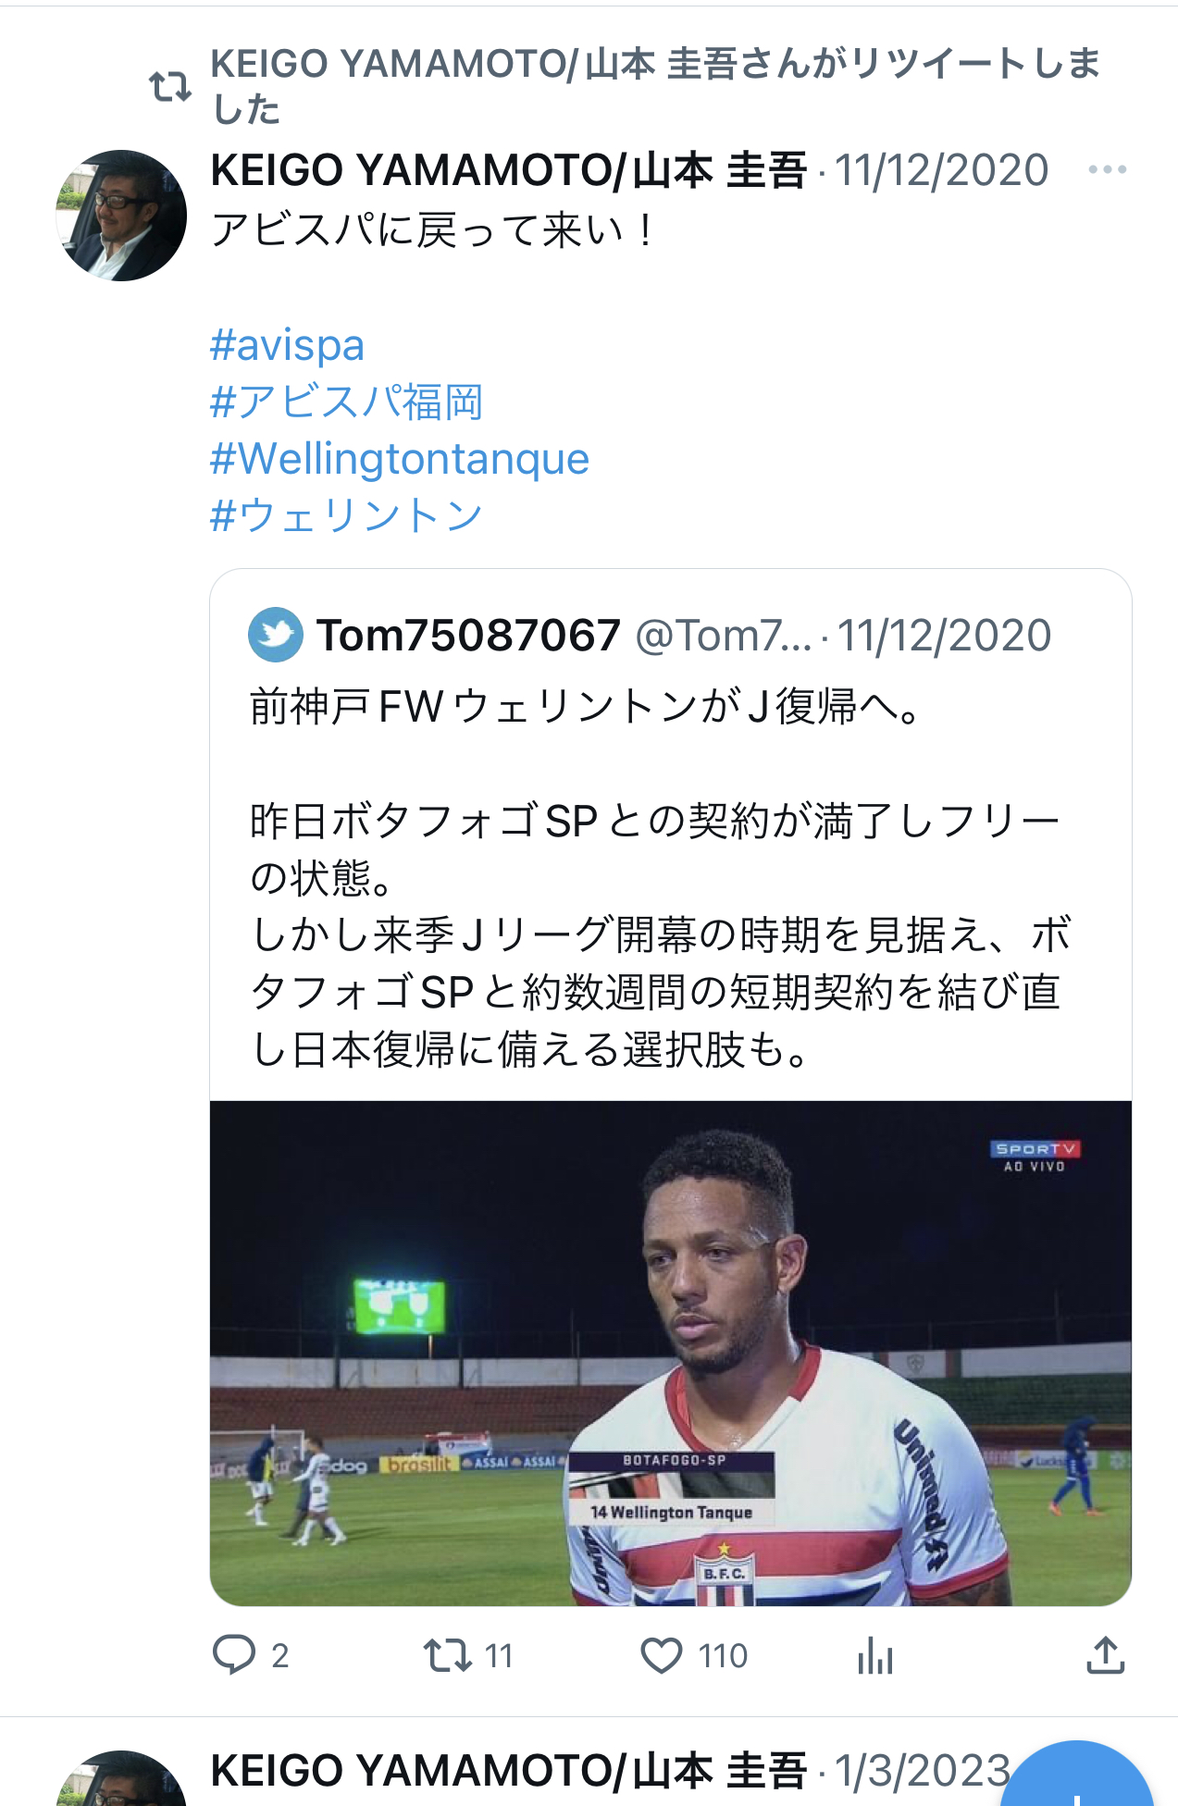This screenshot has width=1178, height=1806.
Task: Tap the retweeted indicator icon at top
Action: [170, 86]
